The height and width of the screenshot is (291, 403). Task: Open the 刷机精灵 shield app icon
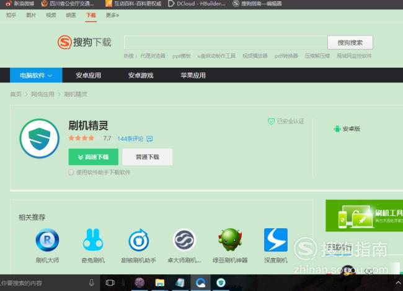pyautogui.click(x=40, y=138)
